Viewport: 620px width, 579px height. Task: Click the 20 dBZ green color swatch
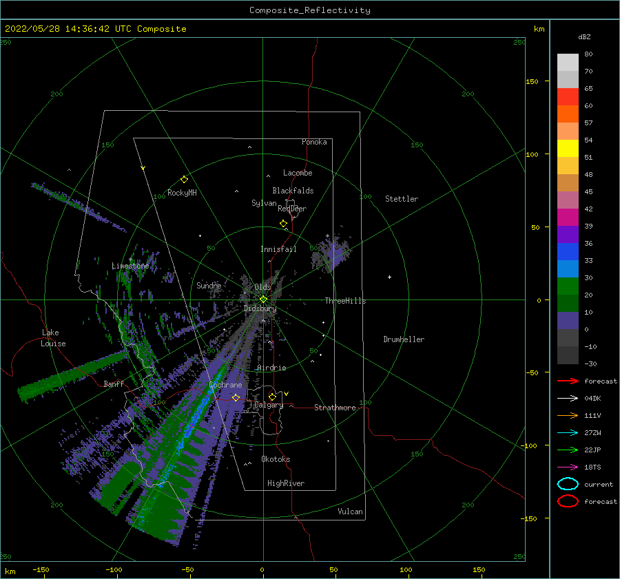pos(568,286)
